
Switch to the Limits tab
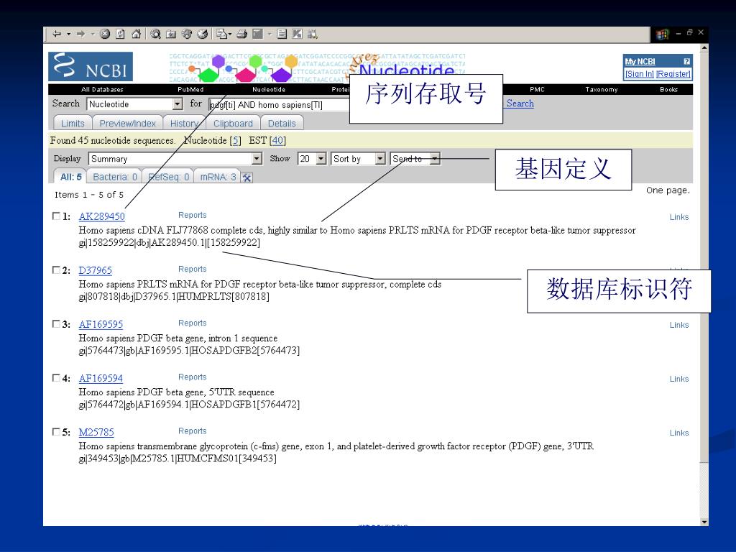coord(73,124)
